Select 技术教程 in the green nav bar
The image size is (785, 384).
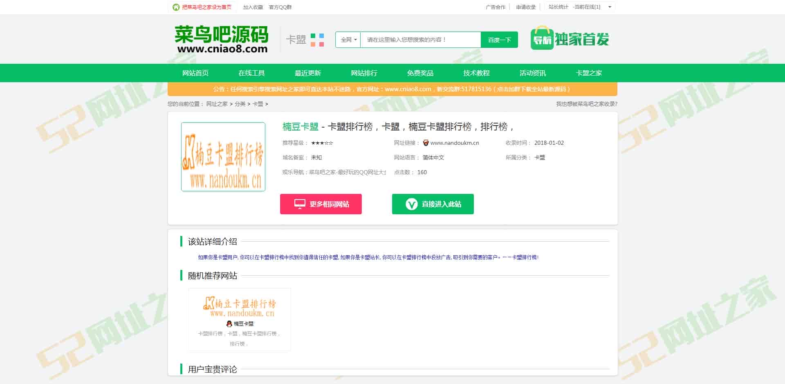(x=476, y=73)
